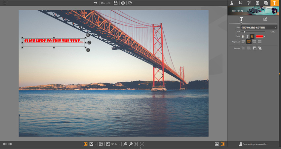281x149 pixels.
Task: Click the bring to front reorder icon
Action: (x=243, y=48)
